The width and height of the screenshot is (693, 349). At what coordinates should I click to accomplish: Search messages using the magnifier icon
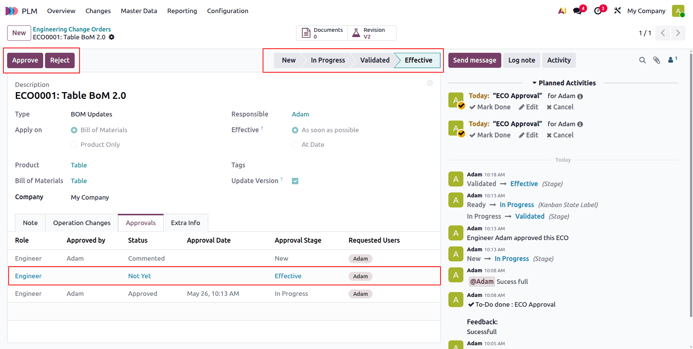642,60
